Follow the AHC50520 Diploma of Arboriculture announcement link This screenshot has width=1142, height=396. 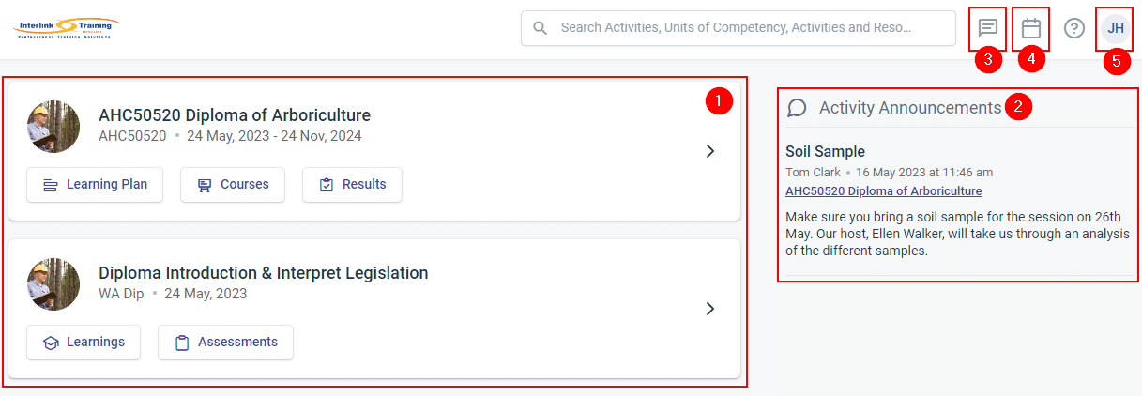[x=884, y=190]
